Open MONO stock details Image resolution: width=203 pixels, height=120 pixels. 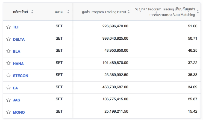(19, 112)
